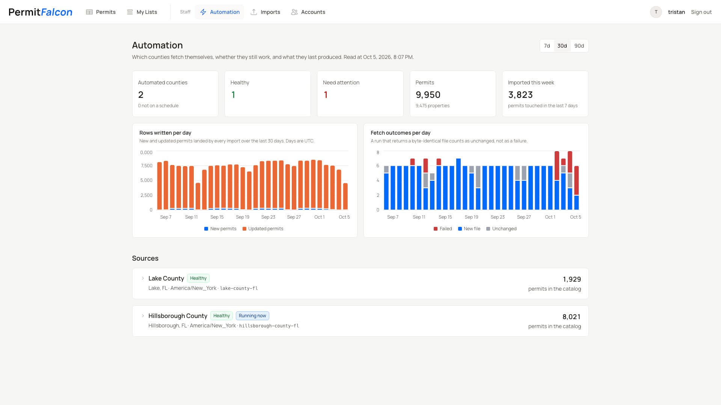Click the Accounts people icon
Image resolution: width=721 pixels, height=405 pixels.
pyautogui.click(x=294, y=12)
